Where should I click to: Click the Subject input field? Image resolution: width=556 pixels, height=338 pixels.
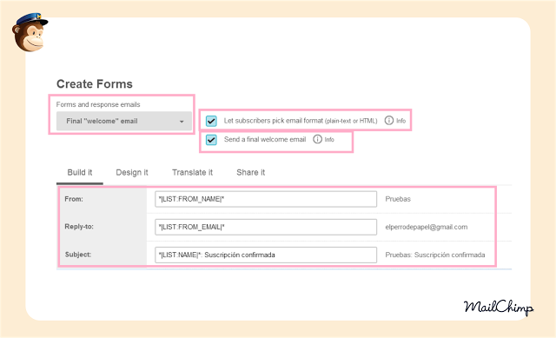coord(266,255)
